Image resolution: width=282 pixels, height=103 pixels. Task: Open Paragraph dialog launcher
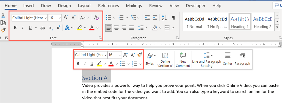[x=177, y=38]
